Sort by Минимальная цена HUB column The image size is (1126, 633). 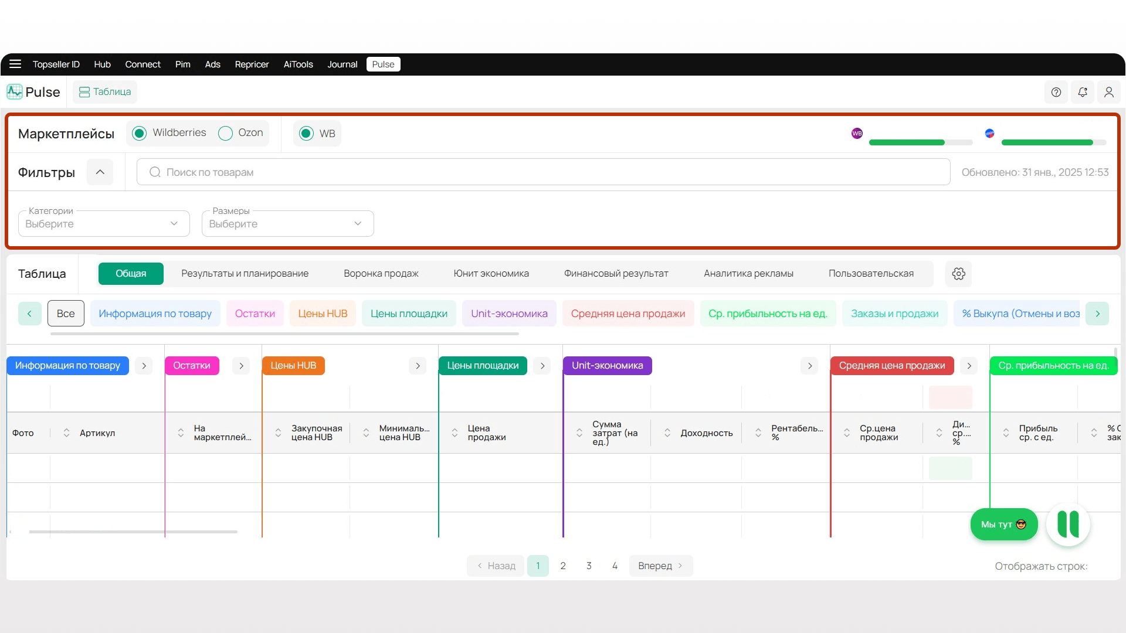click(x=366, y=433)
